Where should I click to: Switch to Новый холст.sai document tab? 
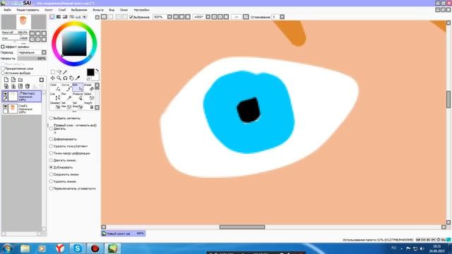[x=123, y=234]
